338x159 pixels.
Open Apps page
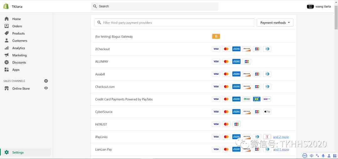(16, 70)
